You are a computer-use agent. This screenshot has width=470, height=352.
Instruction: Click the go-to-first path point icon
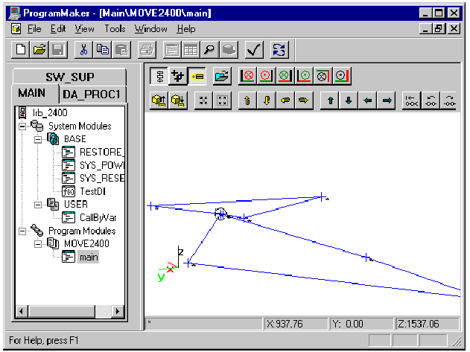tap(411, 100)
